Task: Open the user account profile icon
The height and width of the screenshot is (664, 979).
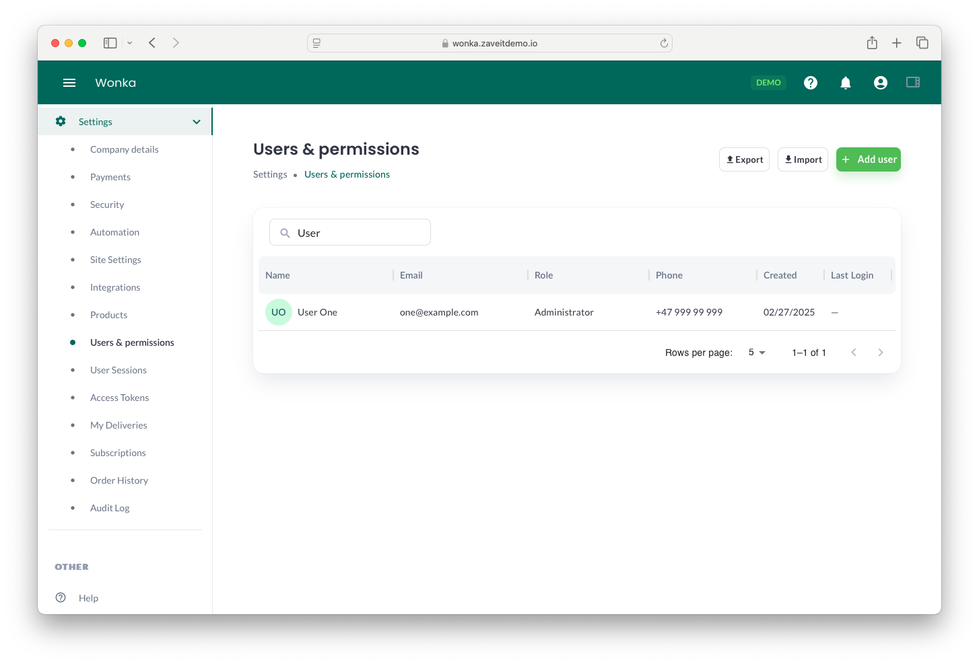Action: pyautogui.click(x=881, y=83)
